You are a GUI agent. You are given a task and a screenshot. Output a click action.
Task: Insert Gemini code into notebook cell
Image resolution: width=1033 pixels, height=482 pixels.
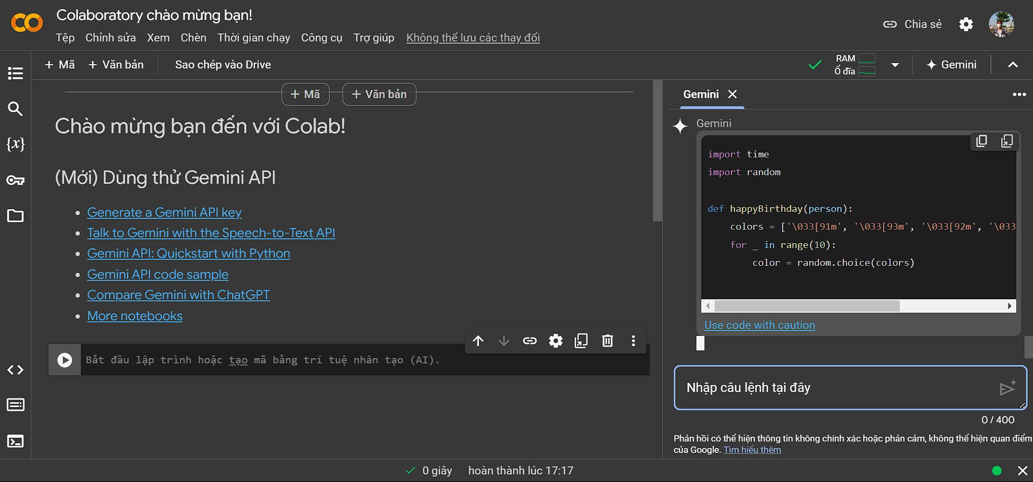click(1007, 141)
